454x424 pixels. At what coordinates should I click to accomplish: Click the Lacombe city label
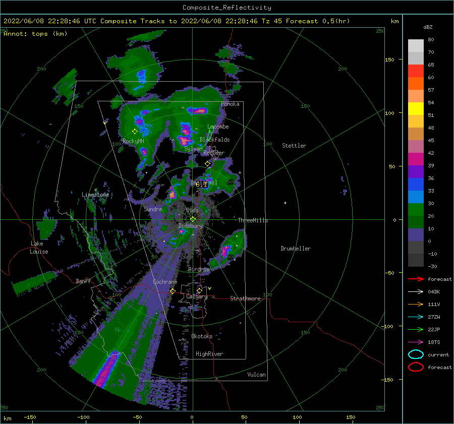pyautogui.click(x=218, y=127)
